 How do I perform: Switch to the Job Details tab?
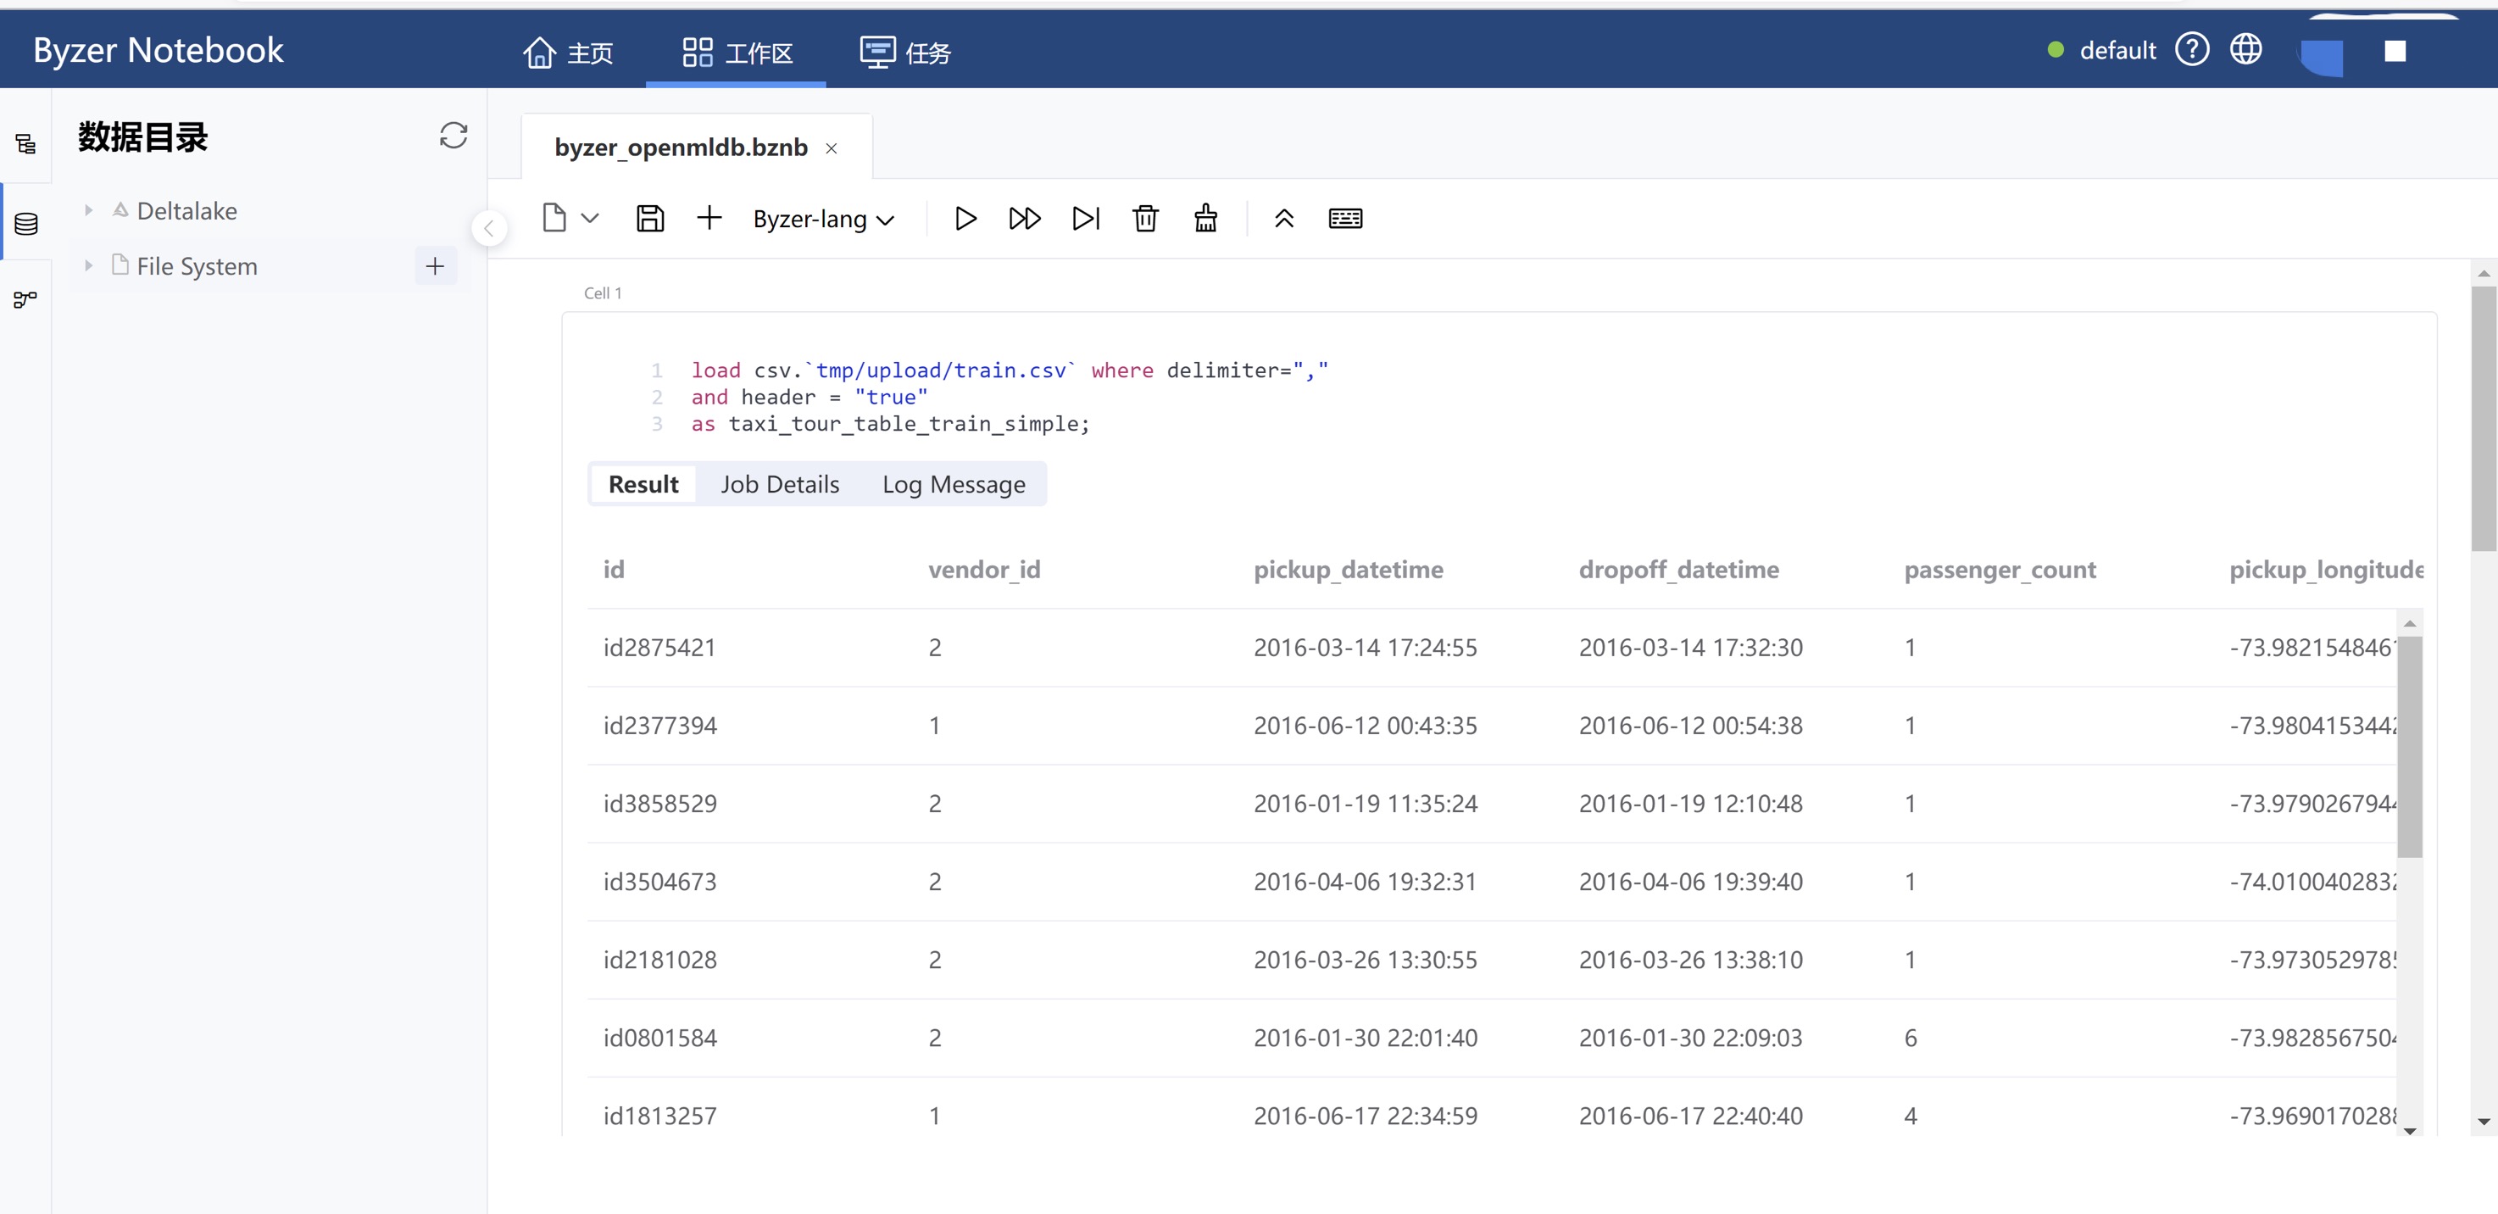tap(780, 484)
